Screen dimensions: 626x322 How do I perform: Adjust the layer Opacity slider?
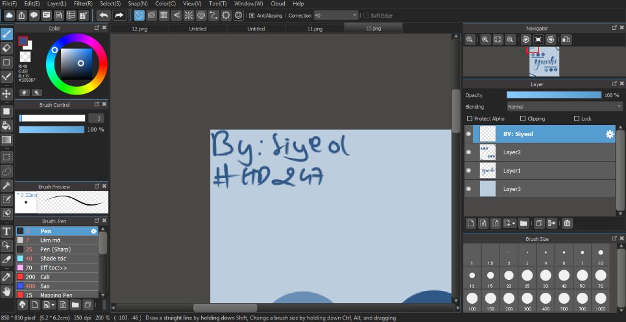pyautogui.click(x=554, y=95)
